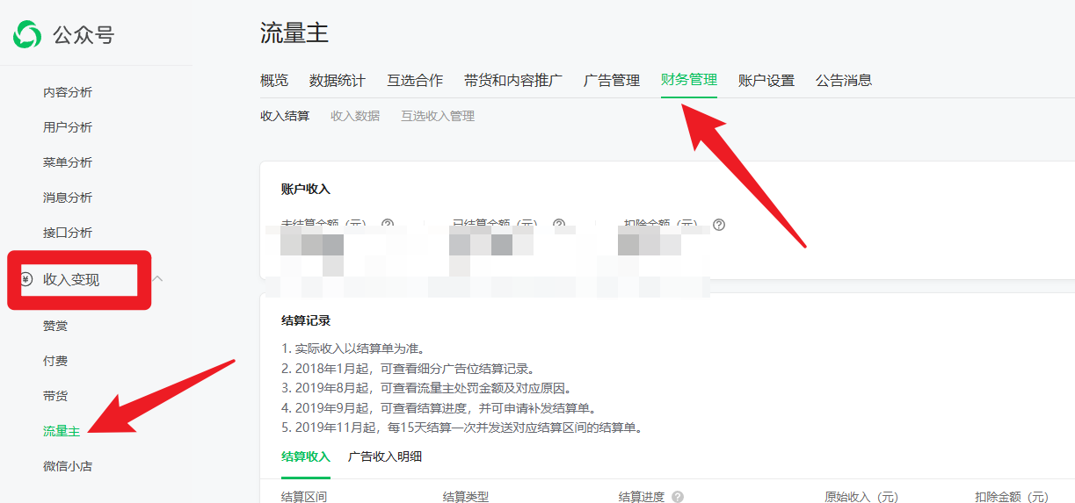Image resolution: width=1075 pixels, height=503 pixels.
Task: Open 菜单分析 in the sidebar
Action: point(68,162)
